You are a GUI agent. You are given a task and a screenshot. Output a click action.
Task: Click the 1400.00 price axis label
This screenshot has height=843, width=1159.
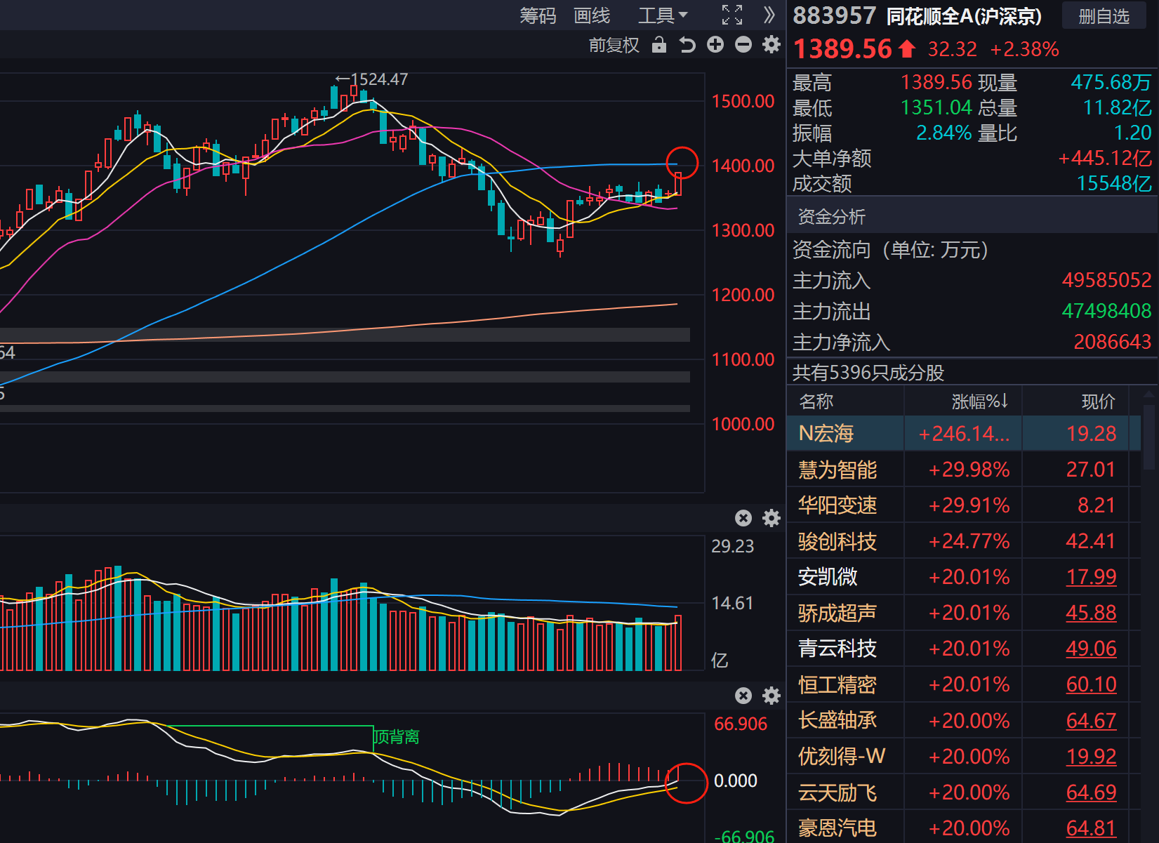(x=743, y=166)
